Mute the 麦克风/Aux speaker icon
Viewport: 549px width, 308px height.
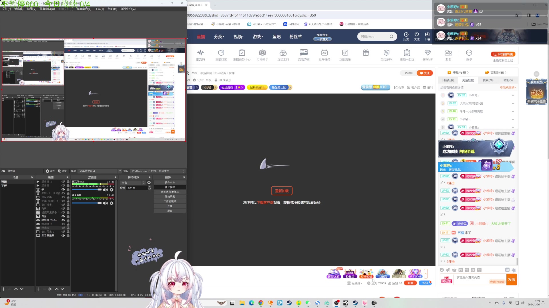105,190
